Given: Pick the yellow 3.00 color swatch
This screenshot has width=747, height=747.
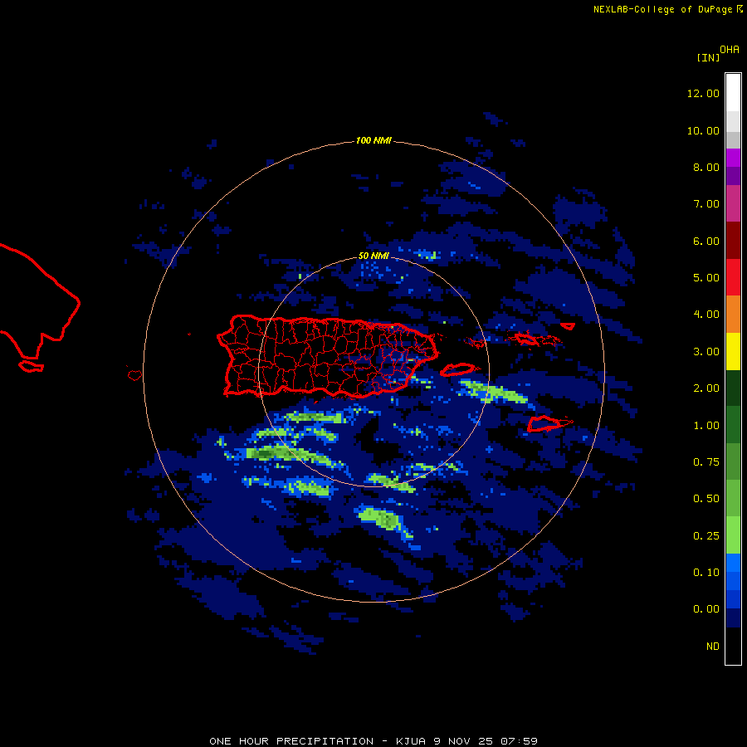Looking at the screenshot, I should 733,351.
